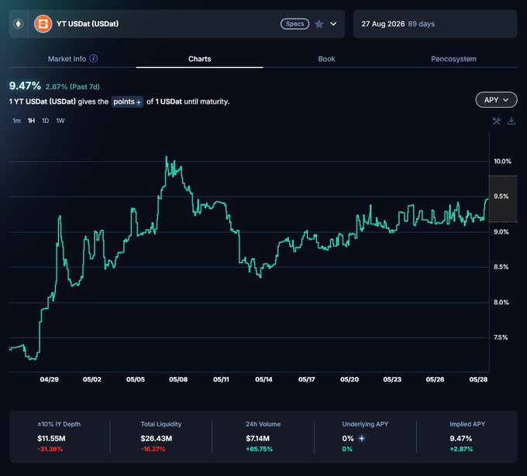
Task: Click the -16.27% liquidity change
Action: click(x=153, y=449)
